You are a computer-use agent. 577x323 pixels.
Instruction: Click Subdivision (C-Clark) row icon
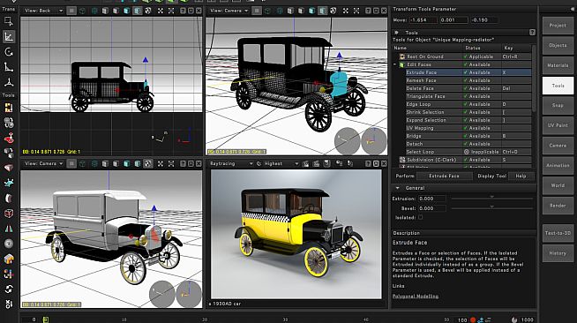402,160
